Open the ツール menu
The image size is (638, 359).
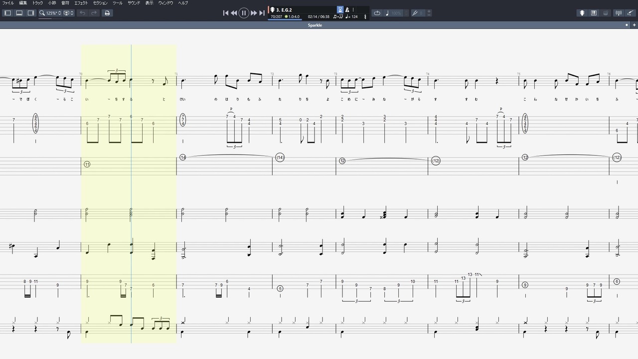click(x=117, y=3)
